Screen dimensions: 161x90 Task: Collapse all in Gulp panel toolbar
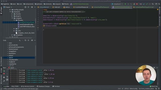(28, 40)
